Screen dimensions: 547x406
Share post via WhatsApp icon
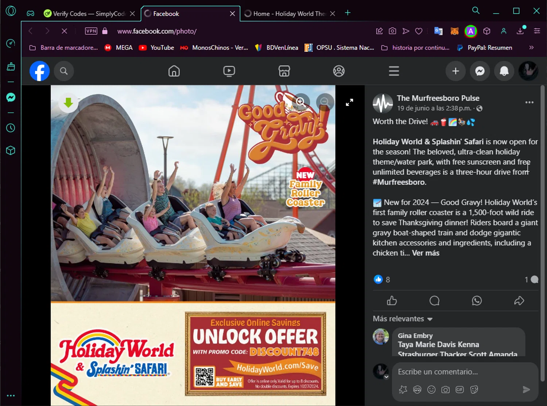477,301
